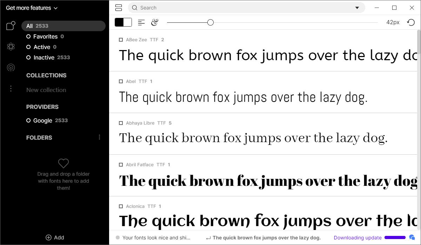The image size is (421, 245).
Task: Click the chat support icon in status bar
Action: [412, 238]
